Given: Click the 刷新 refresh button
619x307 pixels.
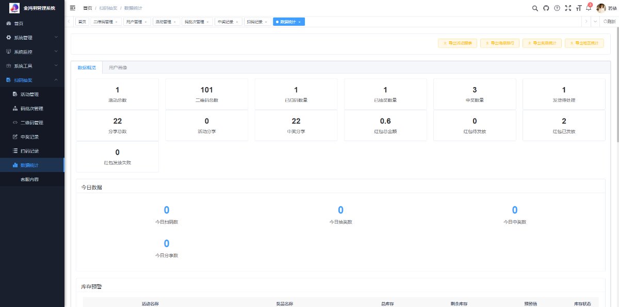Looking at the screenshot, I should 609,22.
